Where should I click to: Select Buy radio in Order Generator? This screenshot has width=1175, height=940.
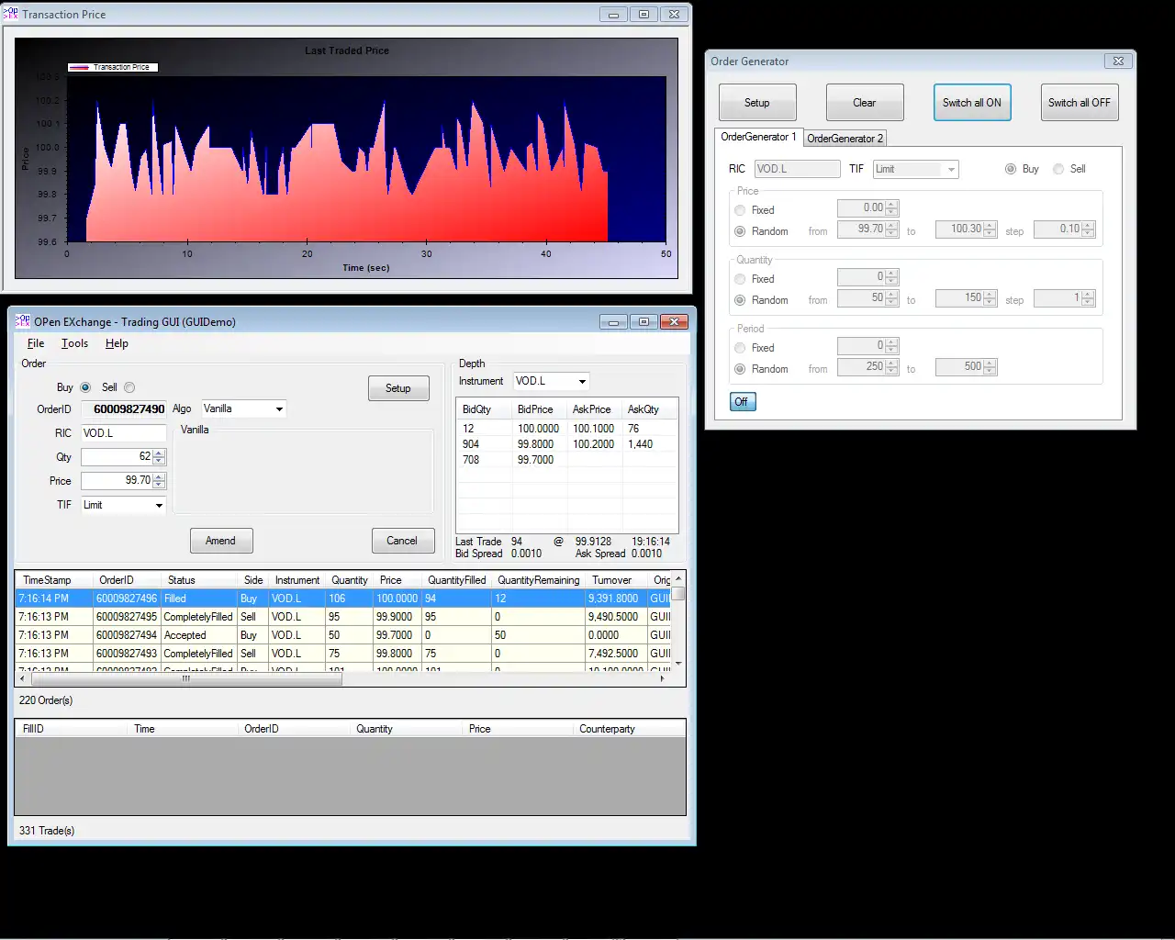(x=1011, y=169)
